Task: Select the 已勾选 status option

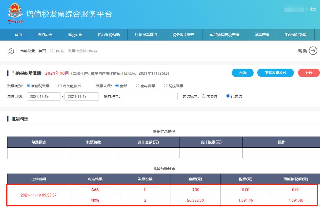Action: [228, 96]
